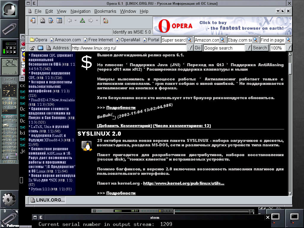Reload page with green recycle icon
The height and width of the screenshot is (228, 304).
(83, 20)
